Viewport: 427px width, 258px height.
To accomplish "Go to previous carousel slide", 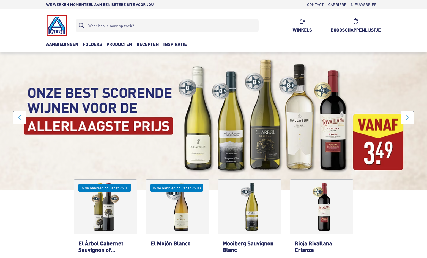I will (20, 118).
